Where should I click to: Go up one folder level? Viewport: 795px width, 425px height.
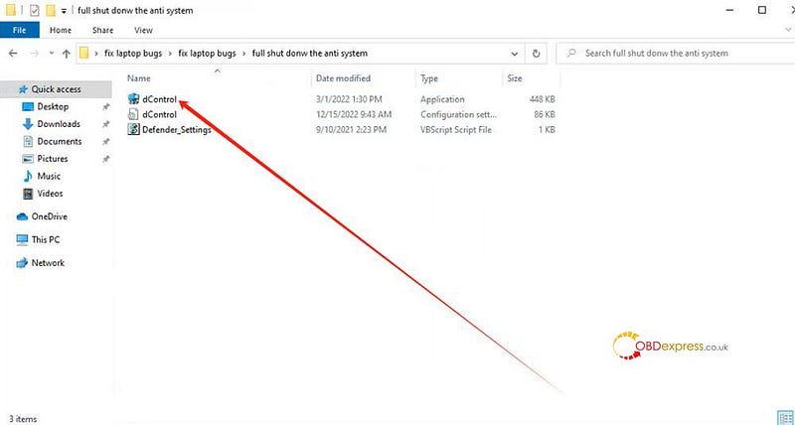coord(66,54)
